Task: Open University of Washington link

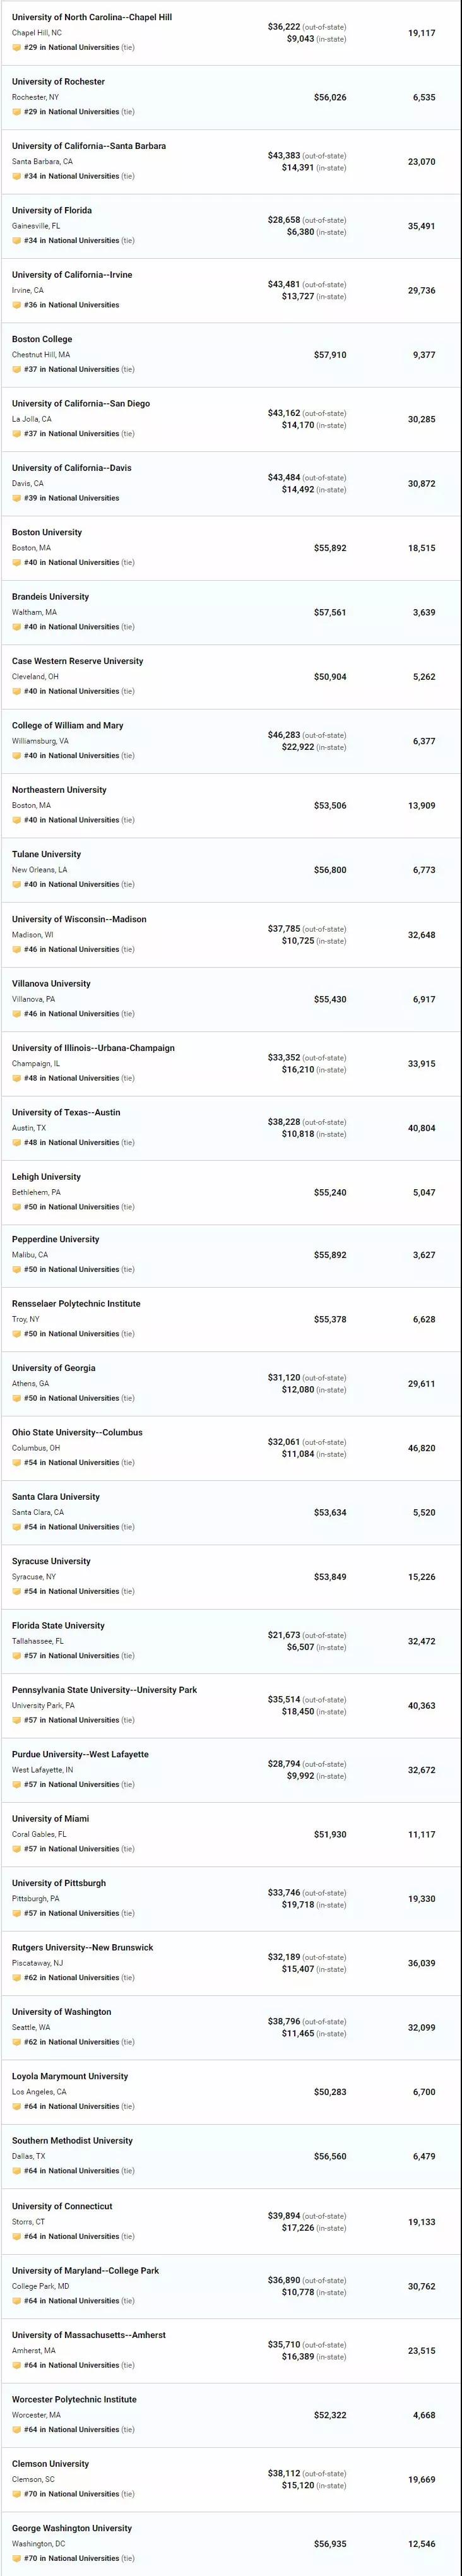Action: point(62,2012)
